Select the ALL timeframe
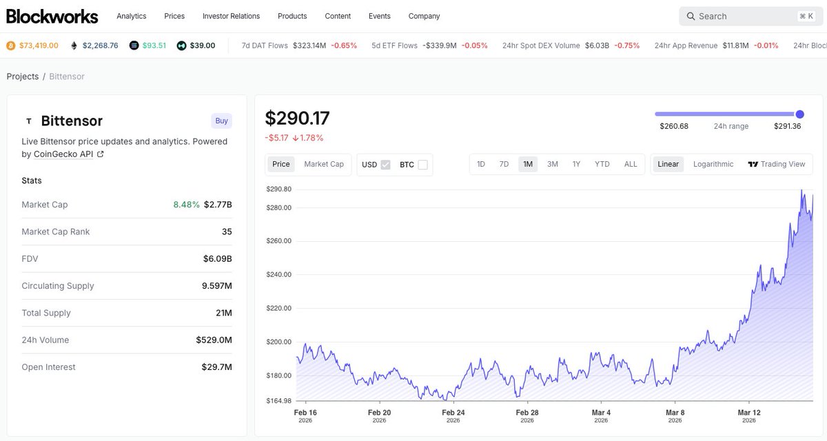Screen dimensions: 827x441 pyautogui.click(x=631, y=164)
